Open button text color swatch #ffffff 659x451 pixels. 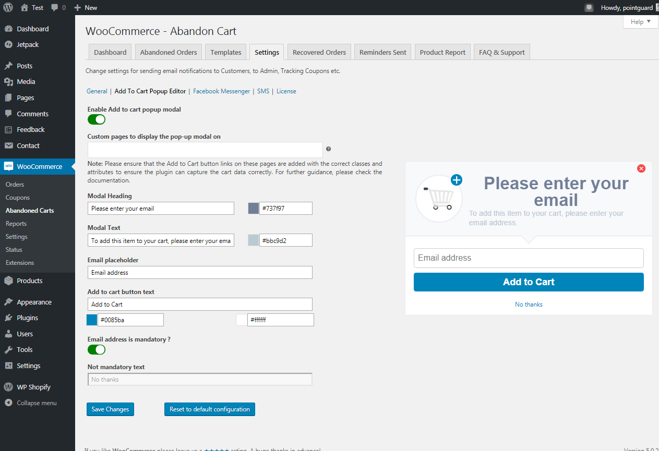241,320
